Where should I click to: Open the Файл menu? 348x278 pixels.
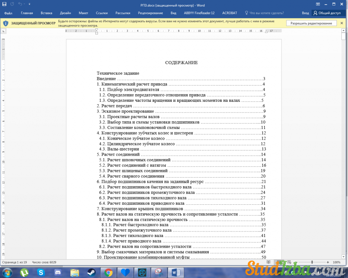point(8,13)
